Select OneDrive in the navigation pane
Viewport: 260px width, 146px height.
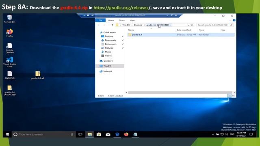coord(106,61)
